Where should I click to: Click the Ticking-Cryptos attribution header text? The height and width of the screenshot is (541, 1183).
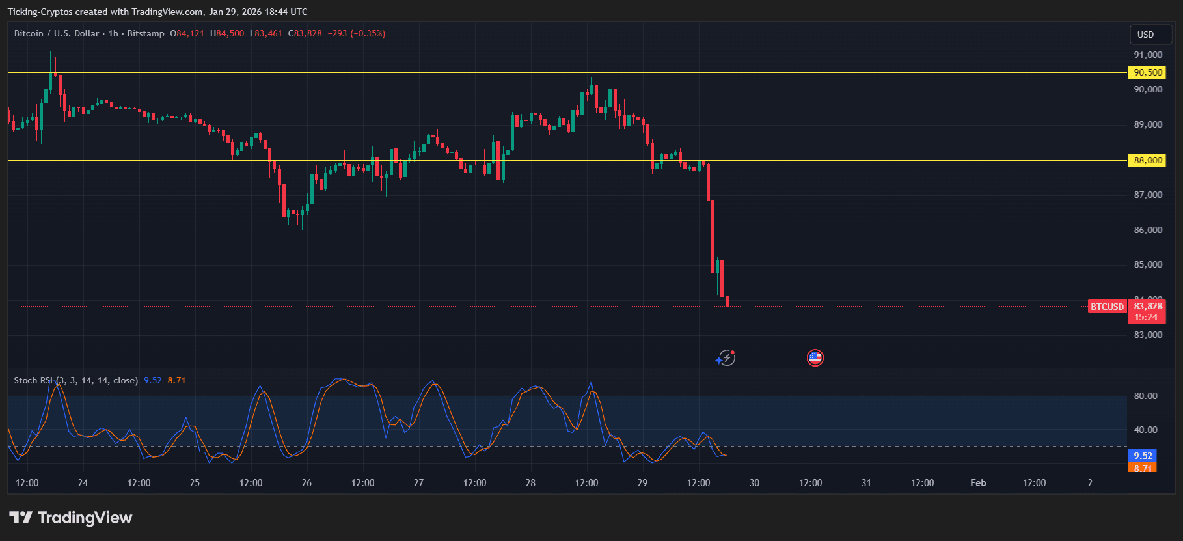(x=157, y=12)
